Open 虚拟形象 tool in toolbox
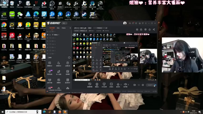 pos(49,81)
